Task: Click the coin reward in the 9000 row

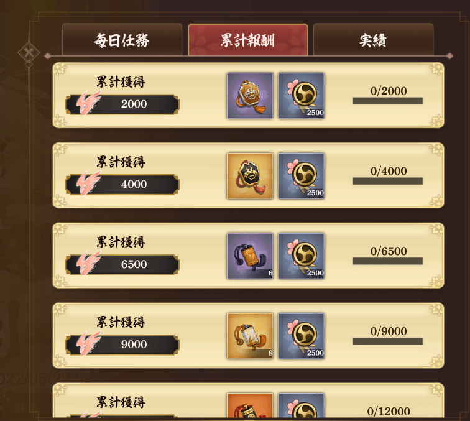Action: pos(302,336)
